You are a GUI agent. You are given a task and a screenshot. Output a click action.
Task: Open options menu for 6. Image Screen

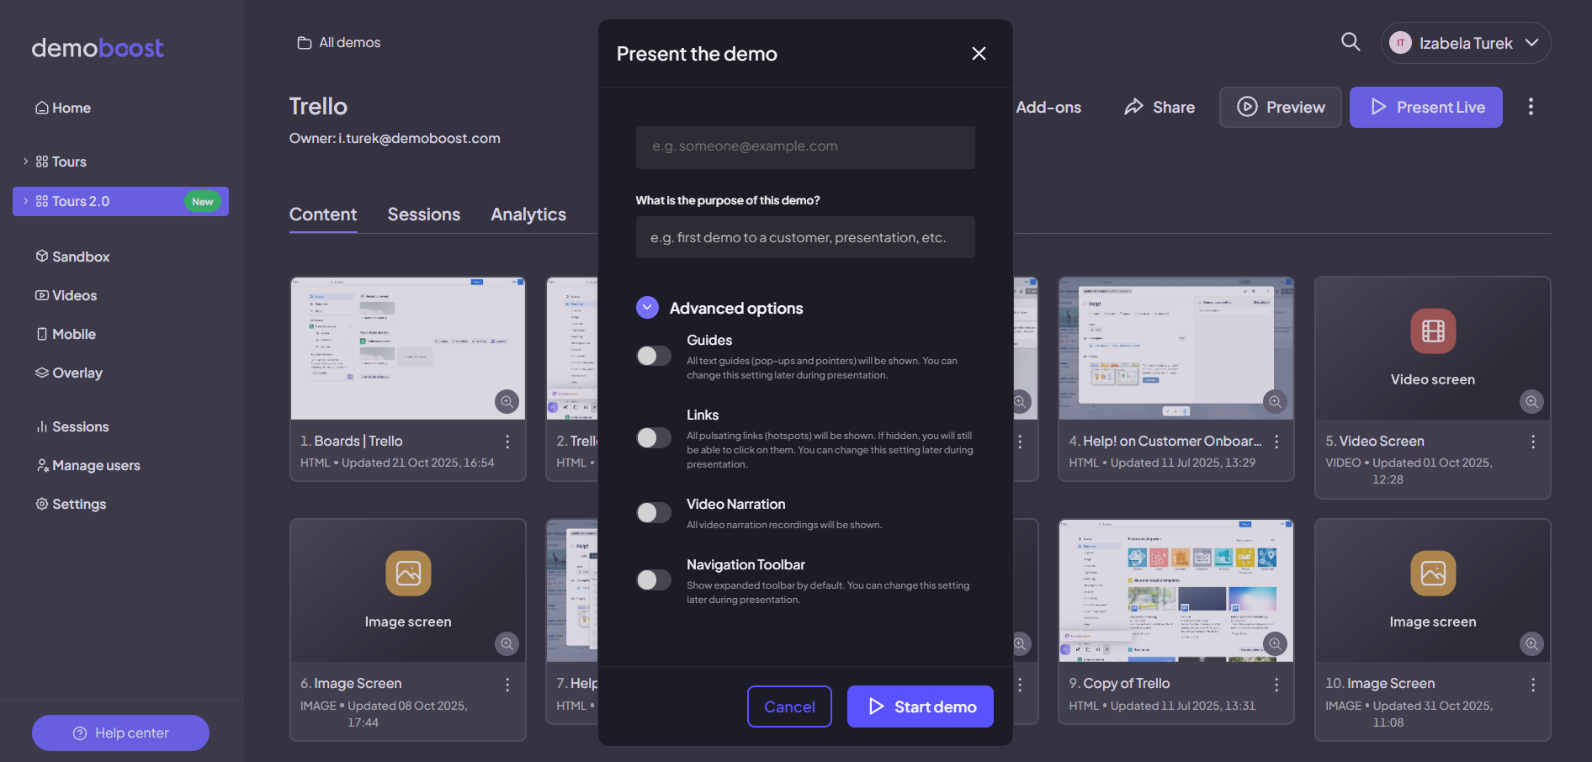pyautogui.click(x=507, y=685)
